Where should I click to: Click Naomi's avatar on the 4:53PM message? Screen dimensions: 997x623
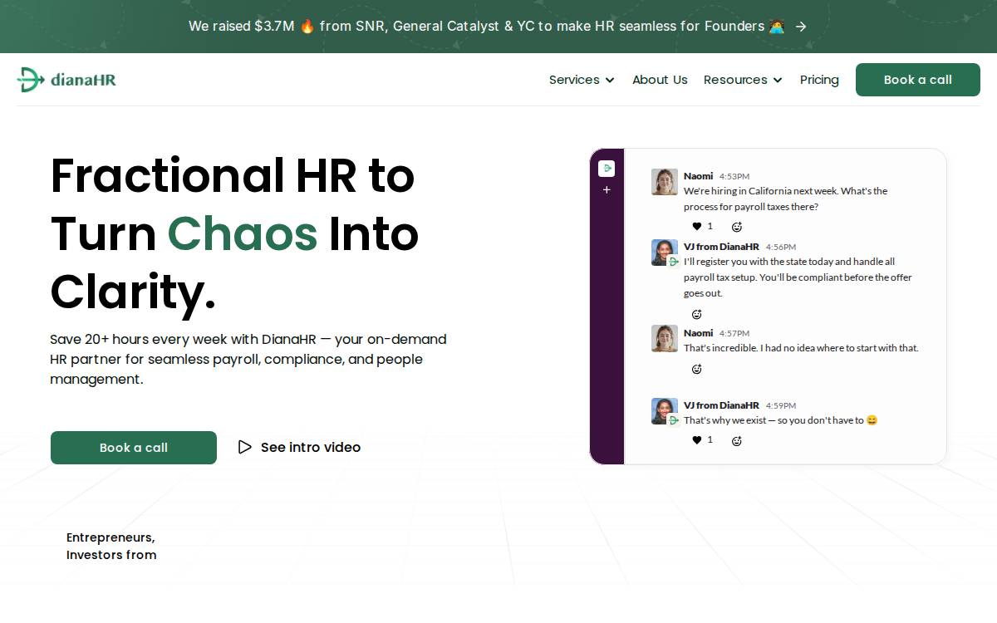[665, 182]
